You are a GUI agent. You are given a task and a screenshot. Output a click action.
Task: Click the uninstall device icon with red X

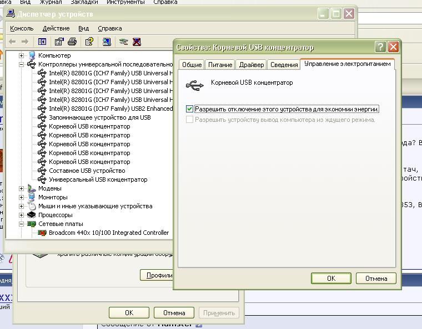137,42
